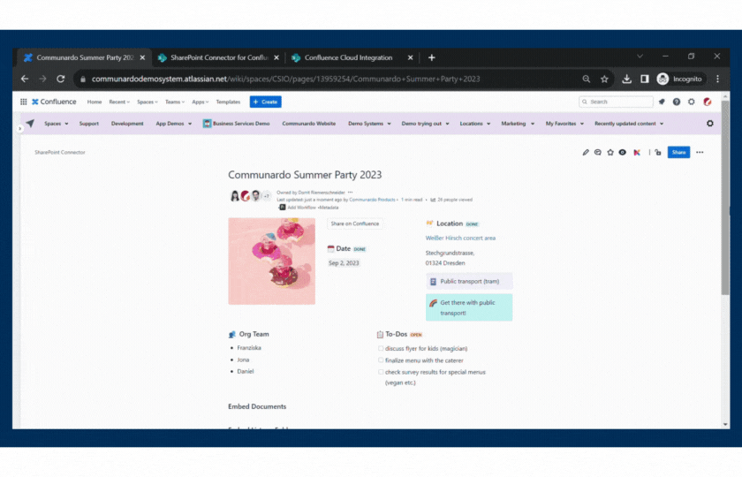Expand Locations menu
The height and width of the screenshot is (477, 742).
[x=475, y=124]
